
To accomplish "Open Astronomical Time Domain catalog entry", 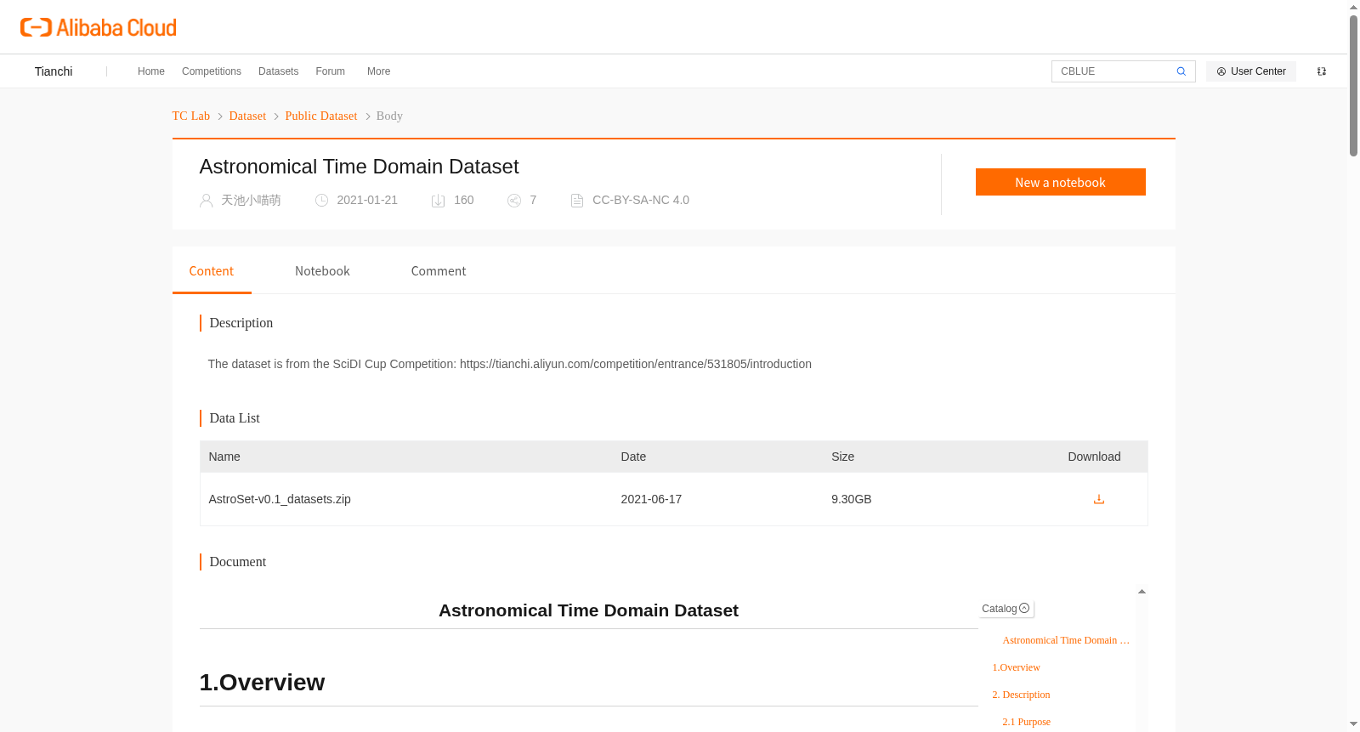I will tap(1066, 640).
